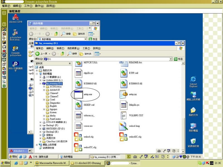The width and height of the screenshot is (223, 167).
Task: Open Edit menu in hp_scanning window
Action: click(x=50, y=48)
